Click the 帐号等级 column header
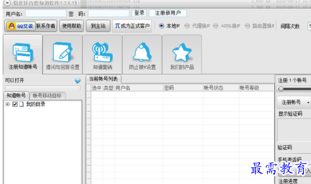Image resolution: width=311 pixels, height=184 pixels. (x=256, y=88)
